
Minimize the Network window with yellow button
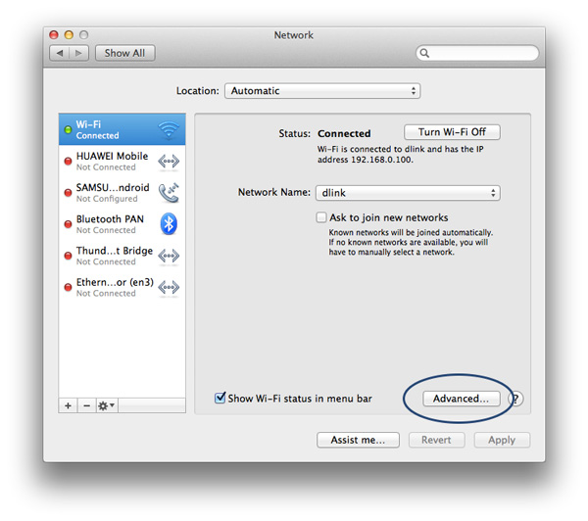point(69,35)
